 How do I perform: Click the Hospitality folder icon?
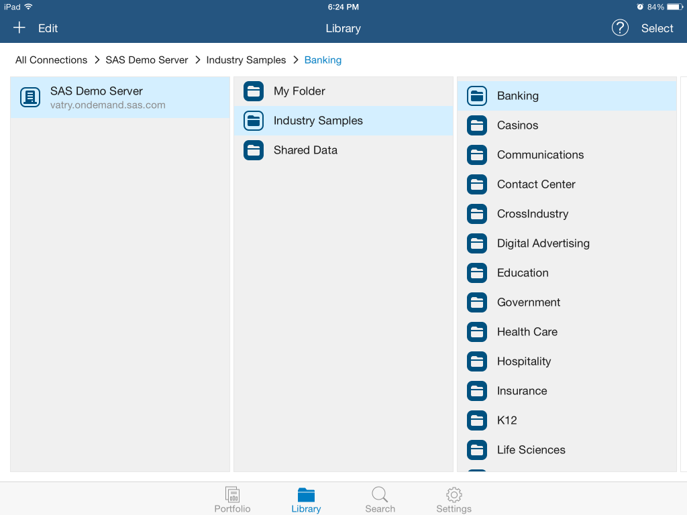pos(477,361)
